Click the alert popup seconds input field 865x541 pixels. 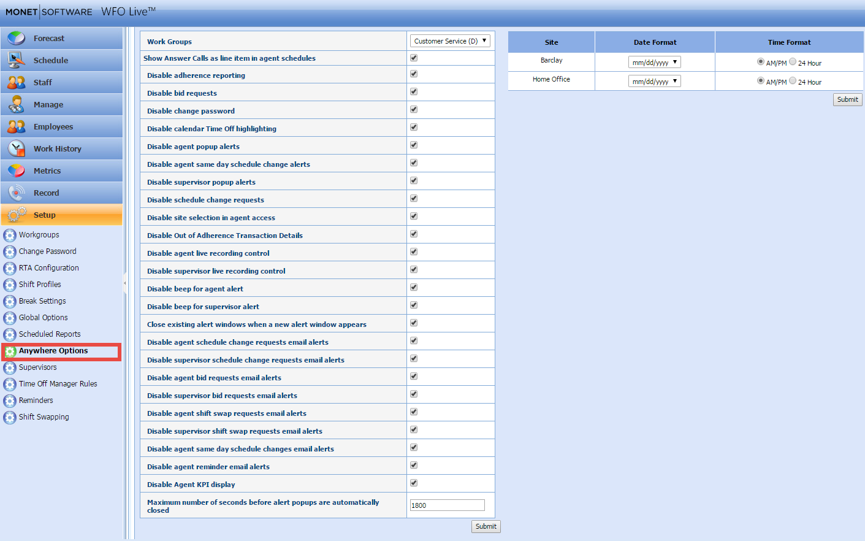447,505
